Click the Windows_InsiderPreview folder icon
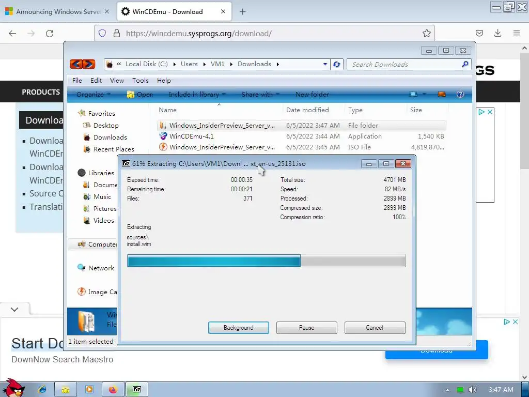This screenshot has height=397, width=529. pyautogui.click(x=163, y=125)
